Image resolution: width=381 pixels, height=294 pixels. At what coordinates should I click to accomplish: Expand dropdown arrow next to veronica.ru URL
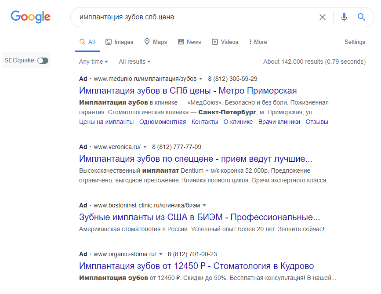pyautogui.click(x=145, y=147)
